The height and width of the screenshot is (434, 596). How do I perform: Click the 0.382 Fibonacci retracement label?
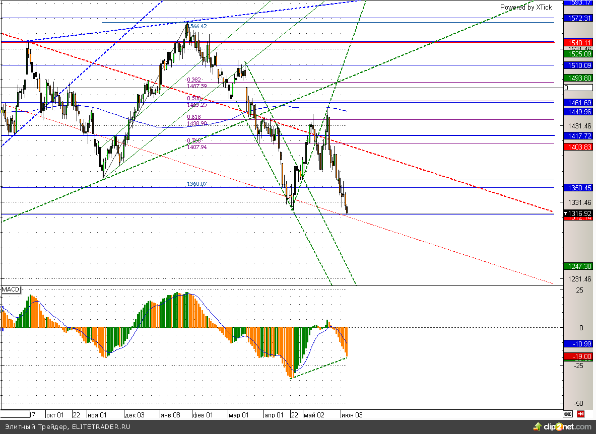194,80
